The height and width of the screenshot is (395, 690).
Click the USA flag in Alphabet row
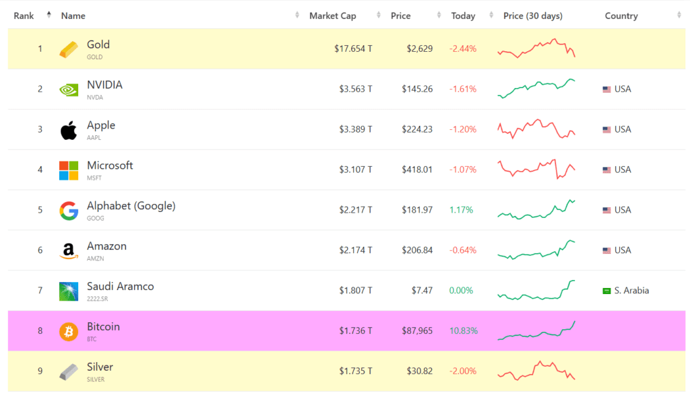coord(606,210)
